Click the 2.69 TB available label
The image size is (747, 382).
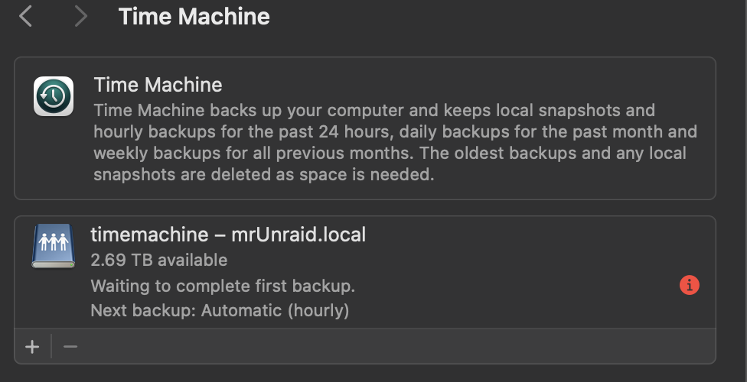159,261
